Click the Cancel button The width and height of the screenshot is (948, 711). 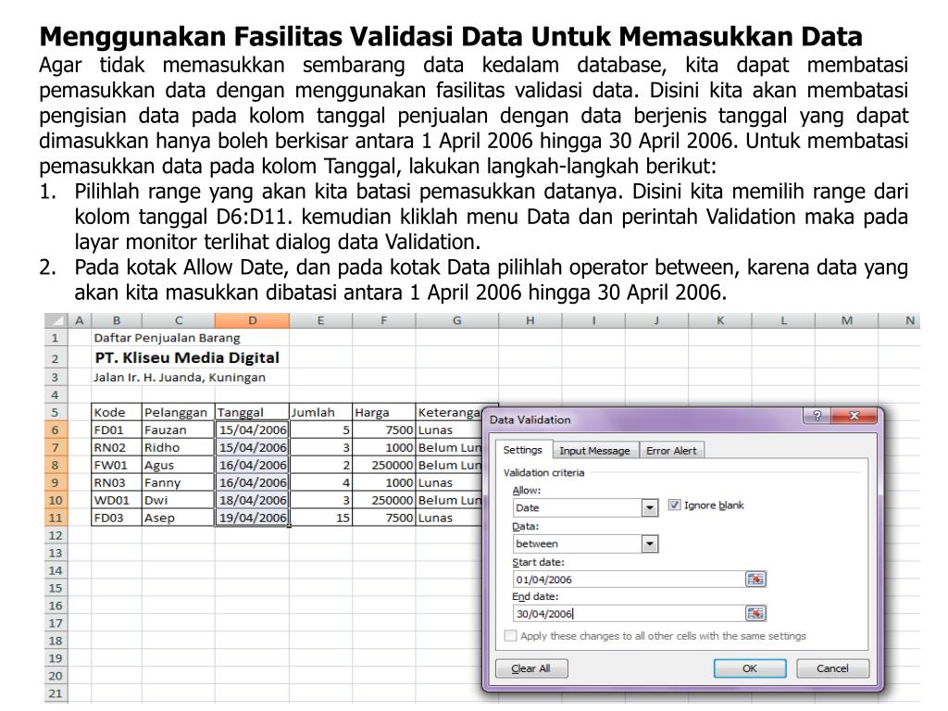coord(832,668)
